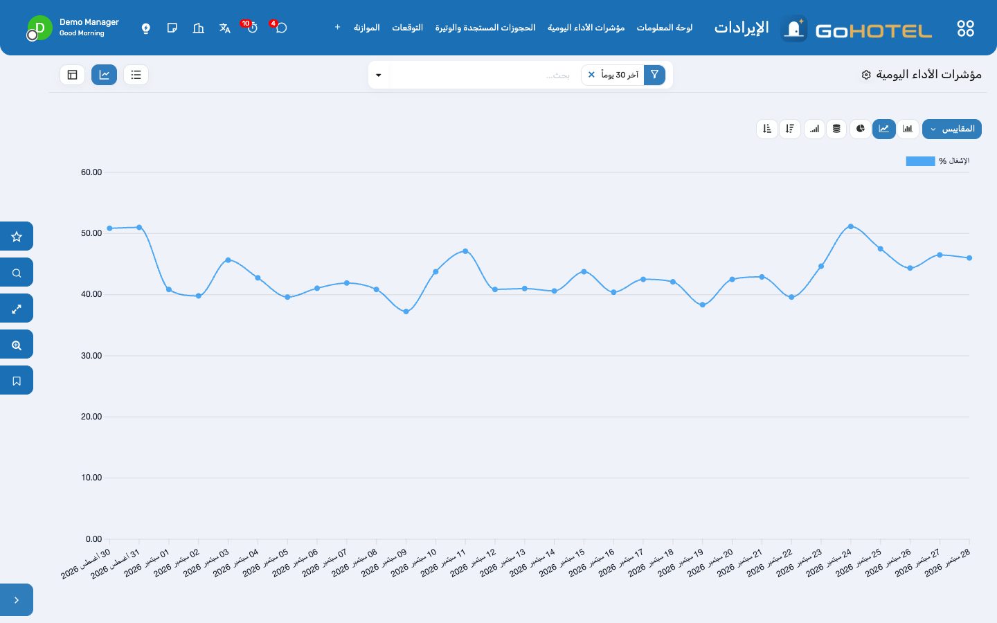Toggle the الإشغال % legend swatch
Screen dimensions: 997x623
coord(920,161)
